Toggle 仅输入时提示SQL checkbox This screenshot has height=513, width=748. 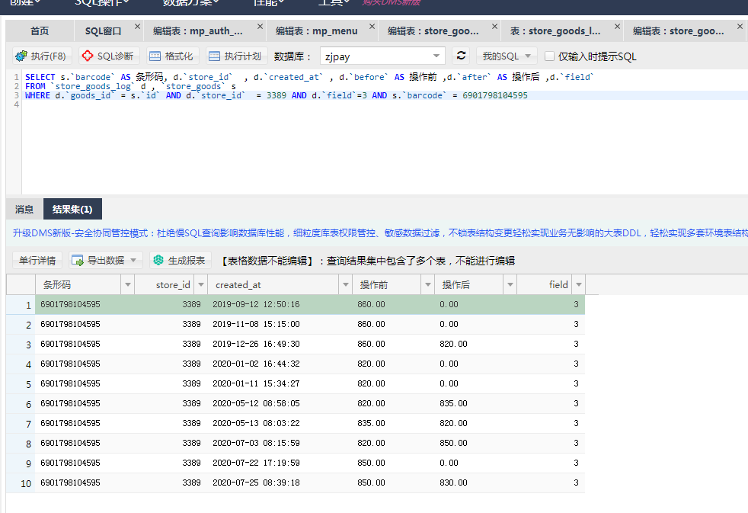549,56
